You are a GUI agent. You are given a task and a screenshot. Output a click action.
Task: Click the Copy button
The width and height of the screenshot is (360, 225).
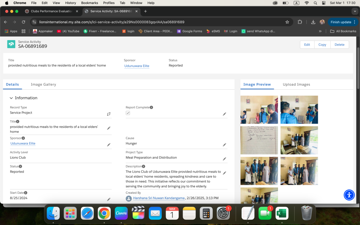(322, 45)
